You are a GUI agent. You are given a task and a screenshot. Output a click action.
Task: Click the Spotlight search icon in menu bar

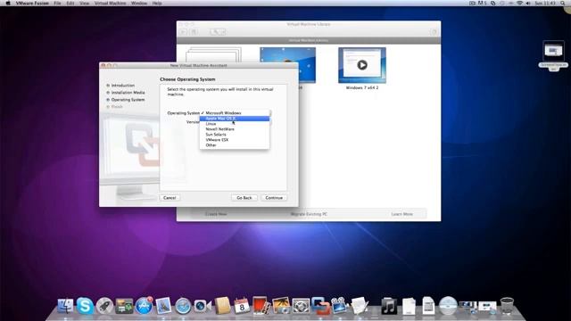563,3
